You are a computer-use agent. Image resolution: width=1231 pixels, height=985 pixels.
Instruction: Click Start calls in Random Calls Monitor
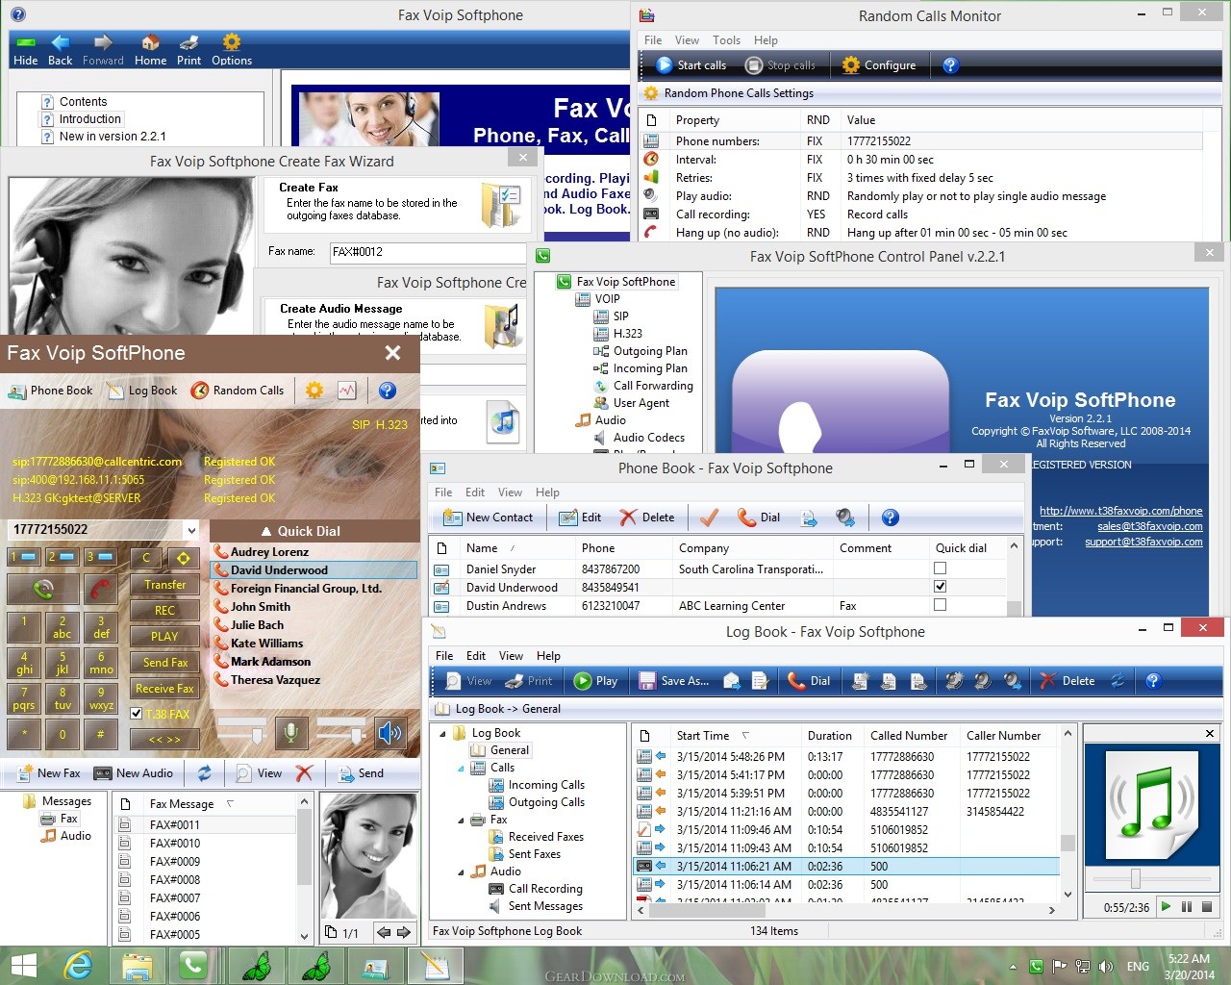point(691,65)
